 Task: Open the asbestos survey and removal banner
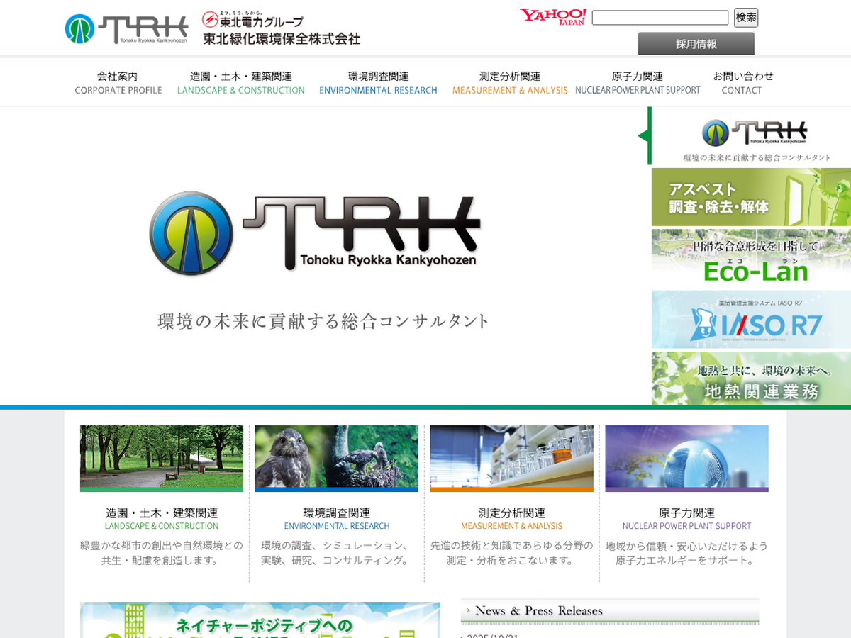(x=751, y=197)
